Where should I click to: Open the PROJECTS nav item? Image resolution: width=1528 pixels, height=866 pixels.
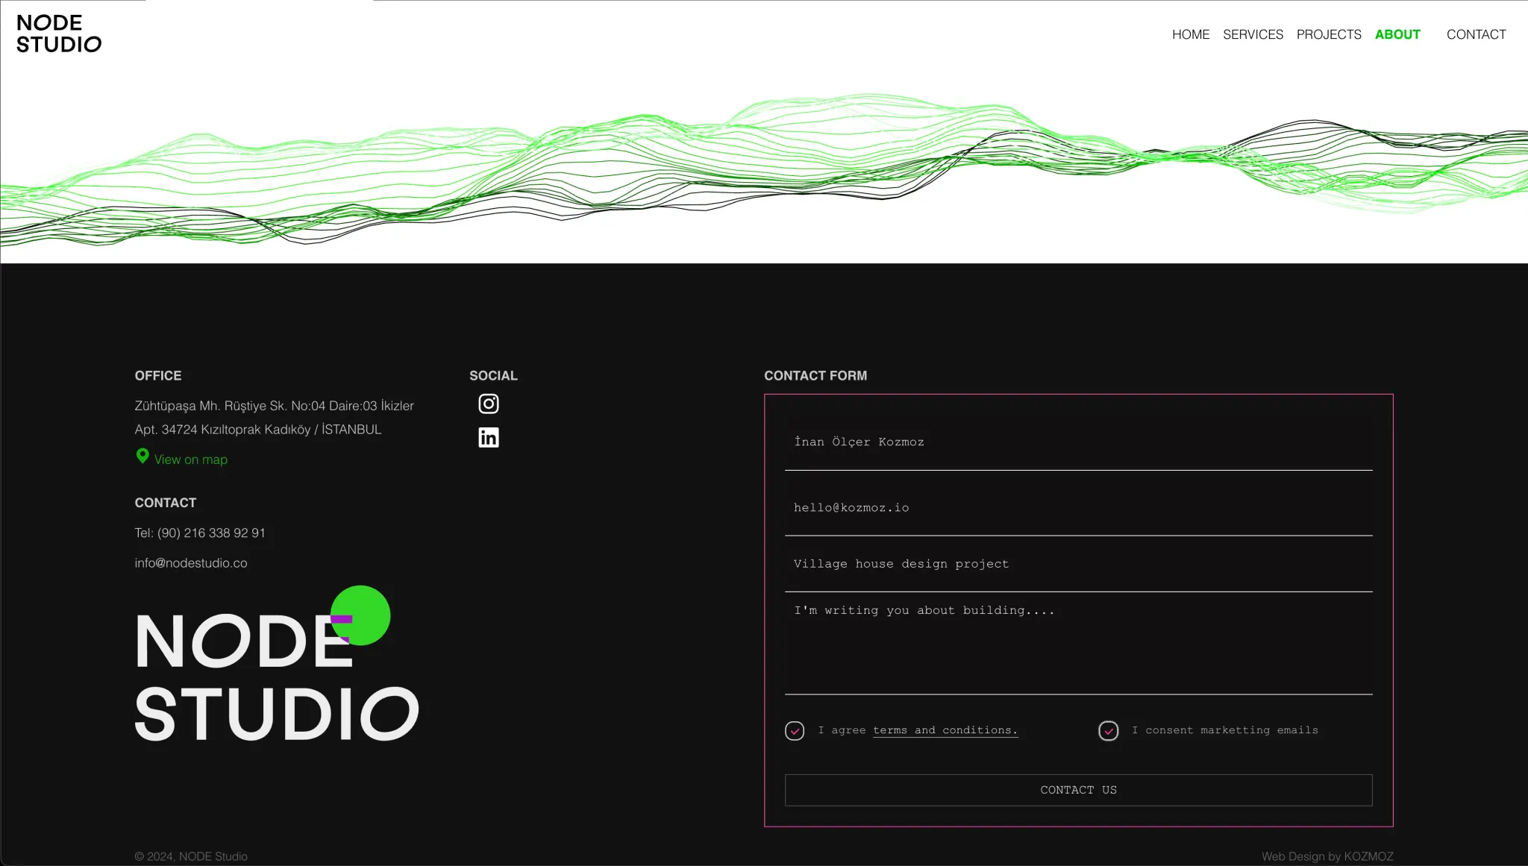click(x=1328, y=34)
